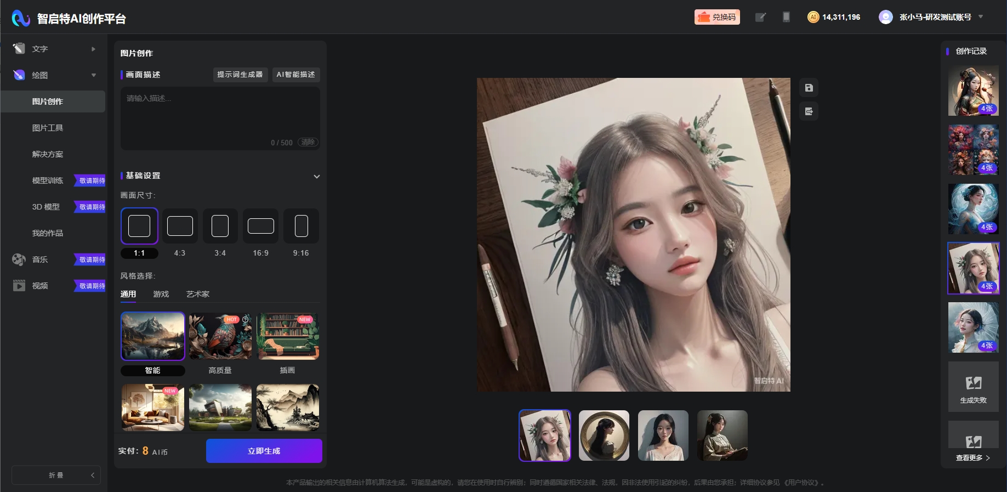Select the 9:16 portrait ratio

(x=301, y=226)
